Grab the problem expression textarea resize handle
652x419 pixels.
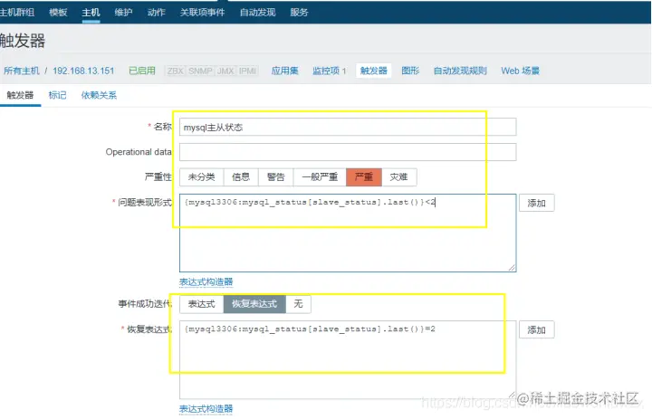[x=512, y=268]
